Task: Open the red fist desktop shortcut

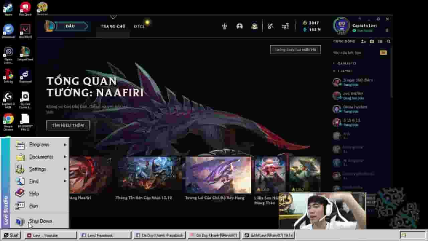Action: pyautogui.click(x=25, y=8)
